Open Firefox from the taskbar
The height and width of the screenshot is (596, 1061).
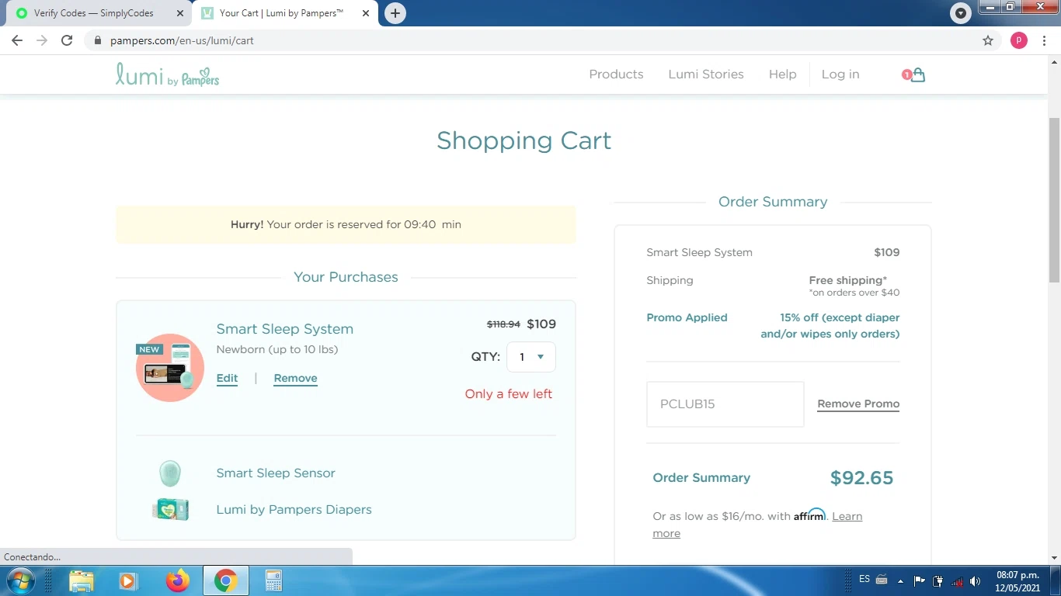(178, 580)
